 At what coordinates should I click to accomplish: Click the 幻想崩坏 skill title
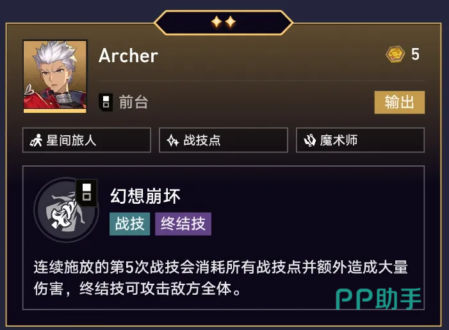click(x=145, y=196)
